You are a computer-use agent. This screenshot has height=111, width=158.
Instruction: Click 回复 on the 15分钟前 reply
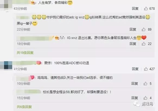coord(135,98)
